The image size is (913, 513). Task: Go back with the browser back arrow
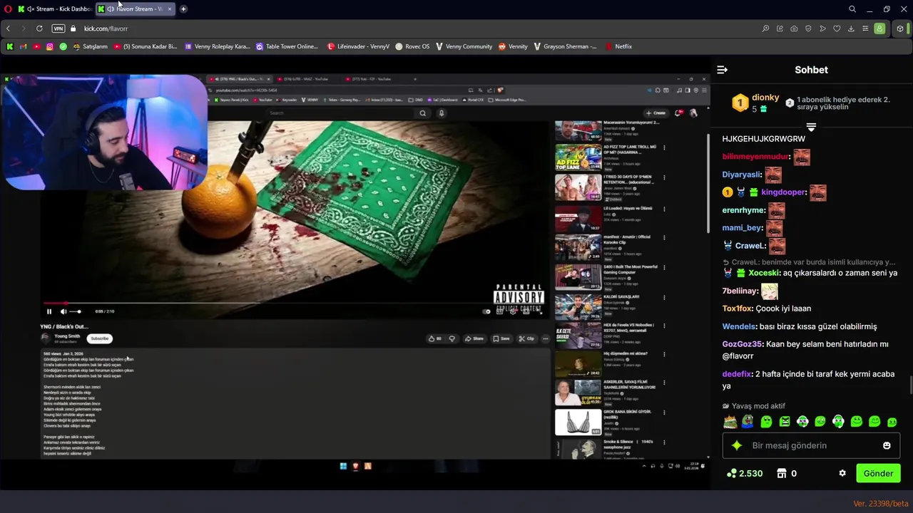pos(8,28)
